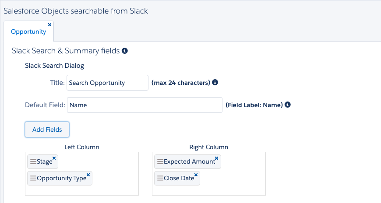Grab the Stage field drag handle
This screenshot has height=203, width=381.
point(33,161)
